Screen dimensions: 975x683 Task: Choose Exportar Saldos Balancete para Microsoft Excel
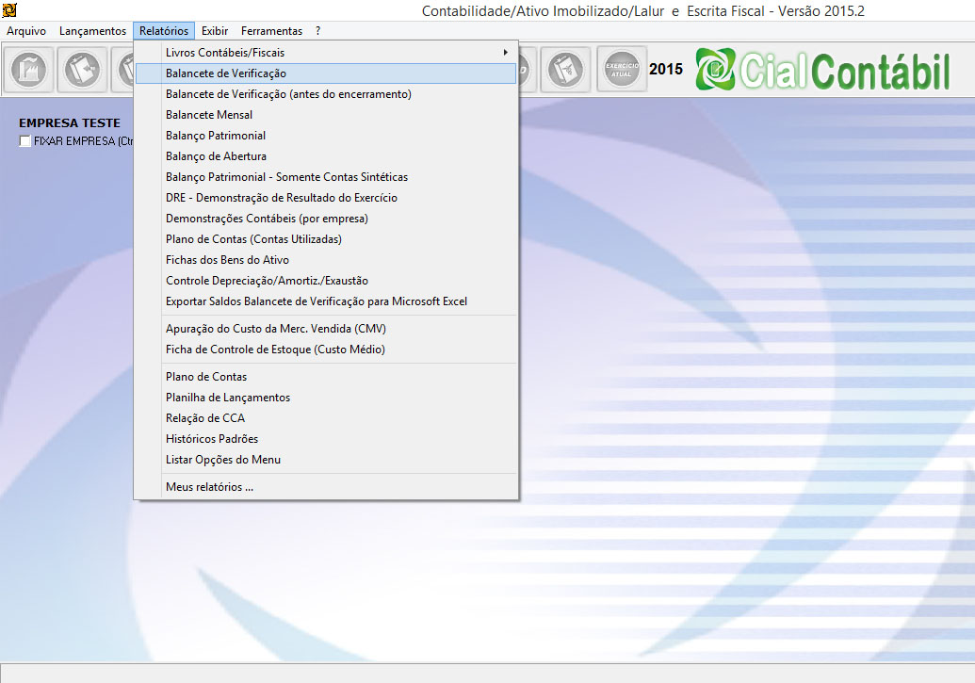[x=316, y=301]
